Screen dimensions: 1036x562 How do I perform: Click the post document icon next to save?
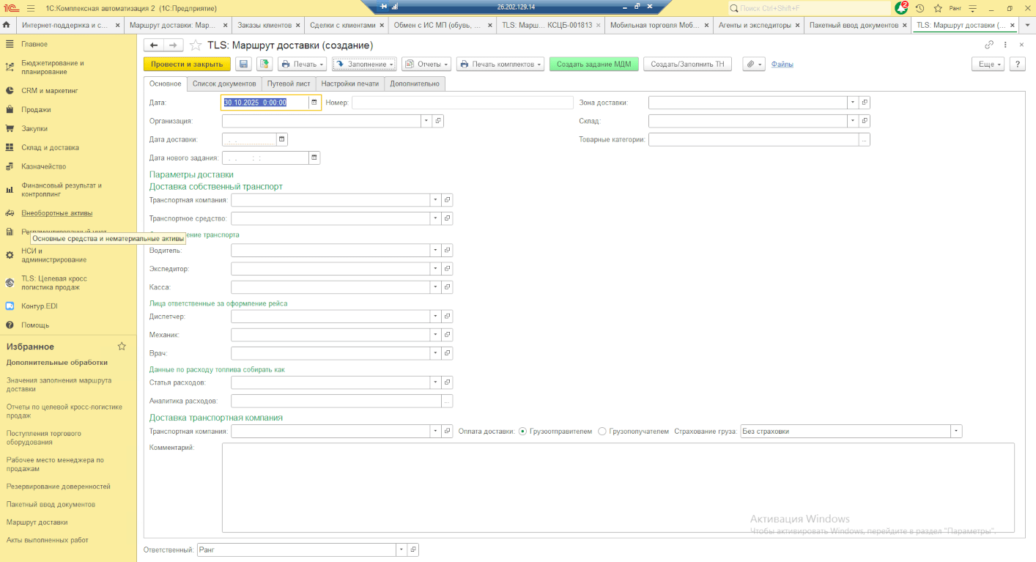tap(264, 64)
